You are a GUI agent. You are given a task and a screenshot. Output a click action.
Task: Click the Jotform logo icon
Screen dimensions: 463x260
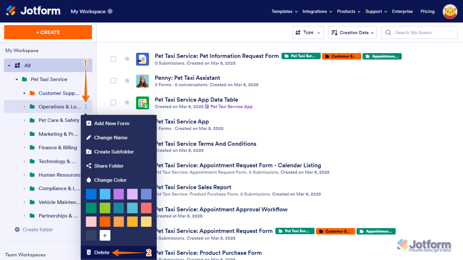[11, 11]
